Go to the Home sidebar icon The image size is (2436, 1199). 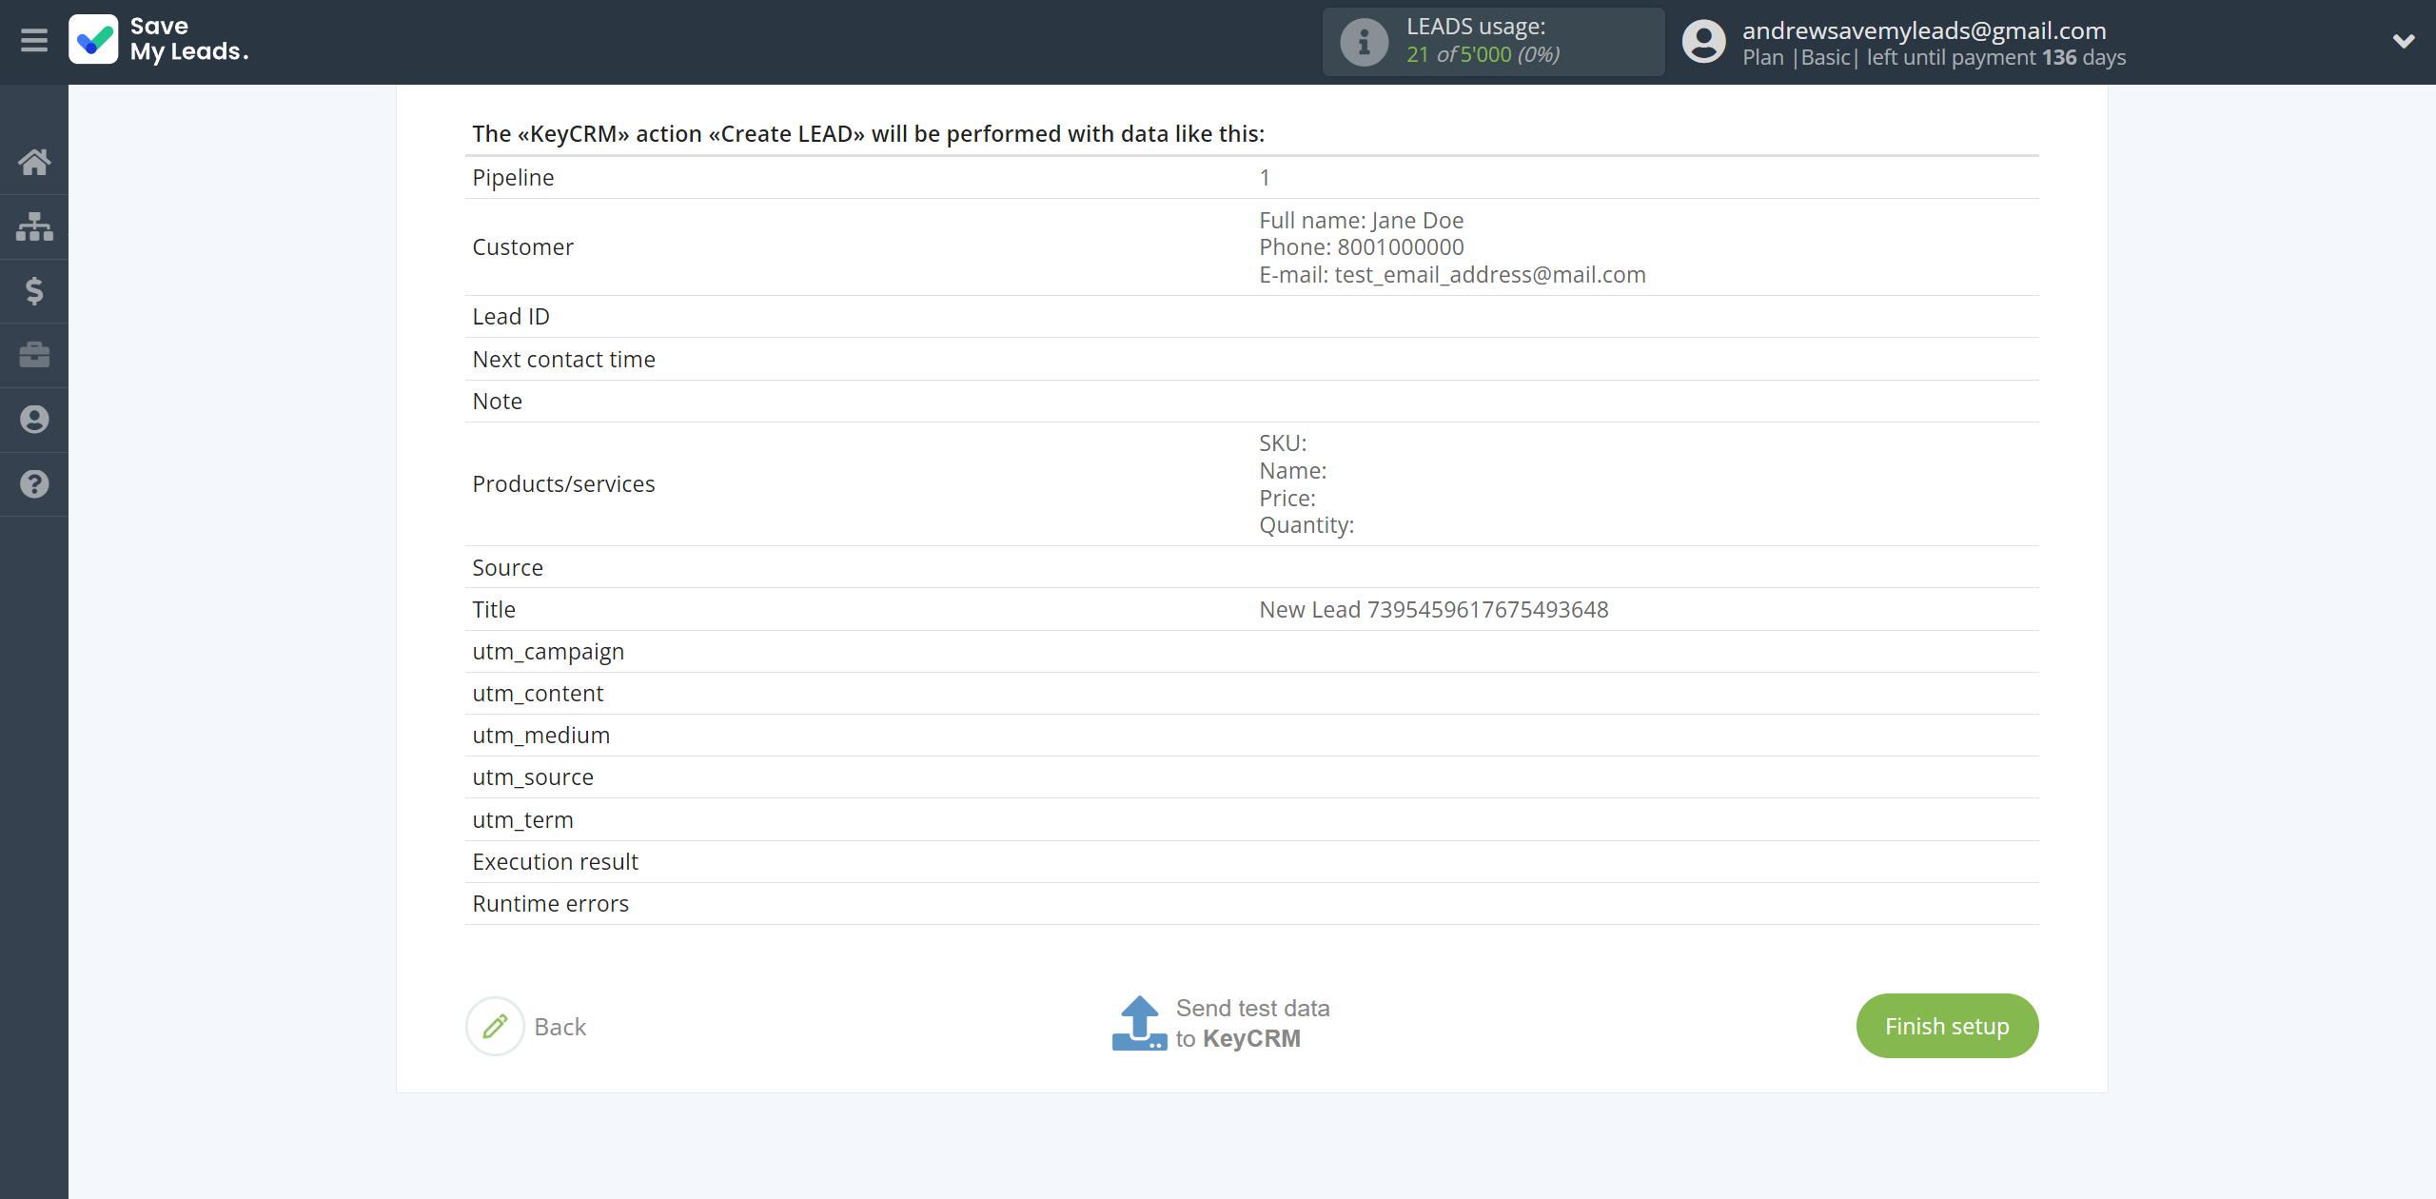click(x=34, y=162)
